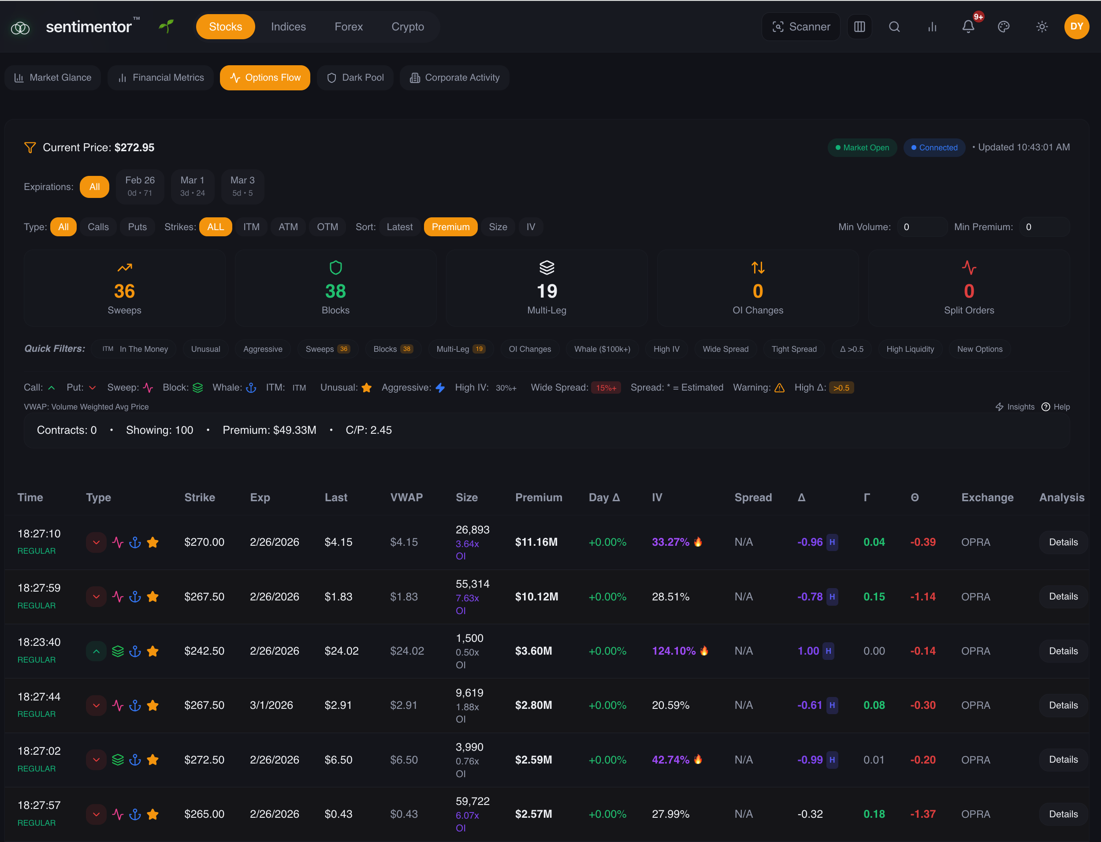Open Details for the $11.16M trade
The image size is (1101, 842).
pos(1062,542)
